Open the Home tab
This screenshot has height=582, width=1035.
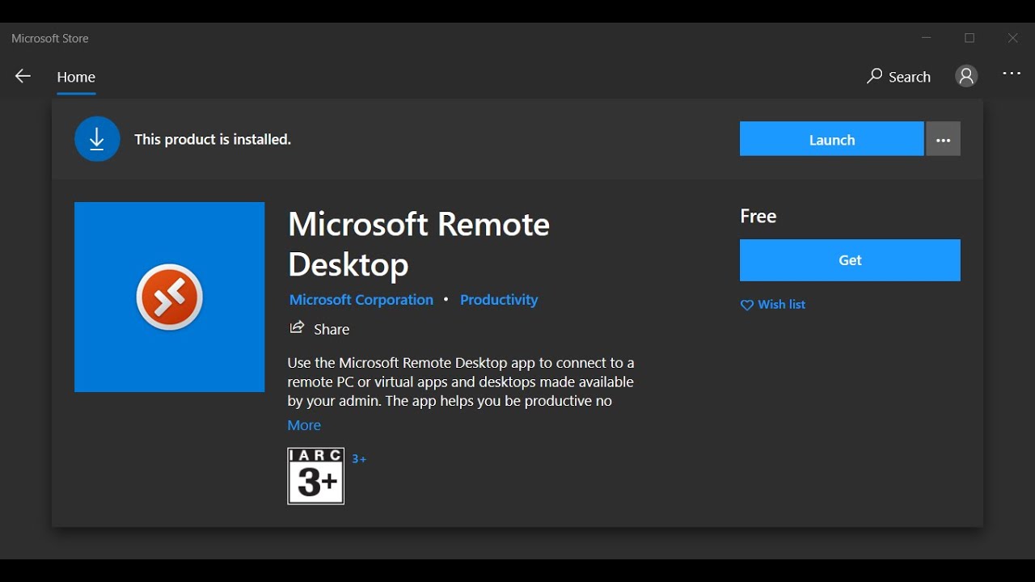[76, 77]
